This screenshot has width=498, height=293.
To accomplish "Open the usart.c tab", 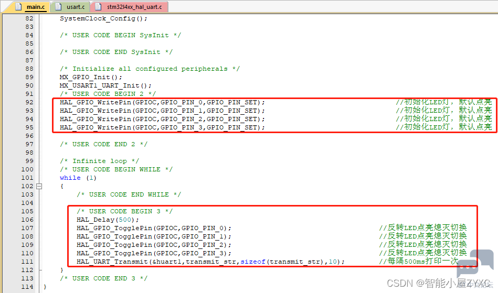I will click(x=70, y=7).
